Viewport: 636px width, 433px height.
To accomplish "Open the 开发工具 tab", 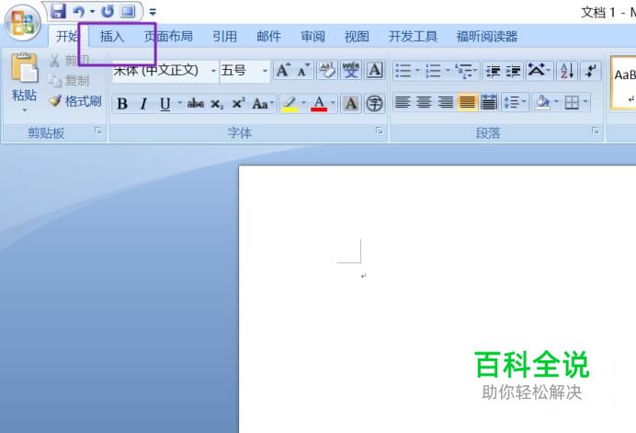I will (413, 37).
